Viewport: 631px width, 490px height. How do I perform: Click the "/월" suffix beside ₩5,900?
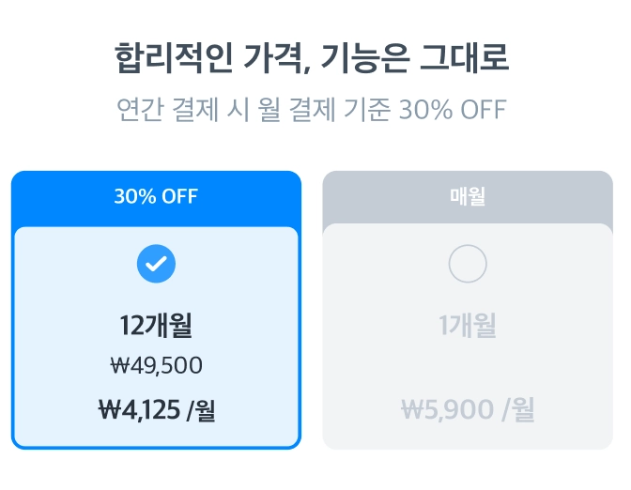click(518, 410)
